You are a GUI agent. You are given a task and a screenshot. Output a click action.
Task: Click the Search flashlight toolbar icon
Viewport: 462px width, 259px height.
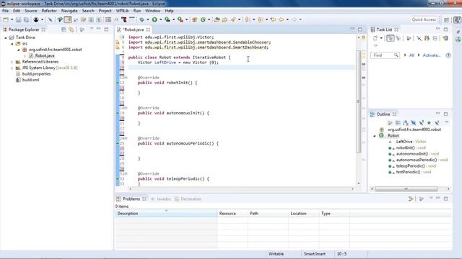click(233, 19)
